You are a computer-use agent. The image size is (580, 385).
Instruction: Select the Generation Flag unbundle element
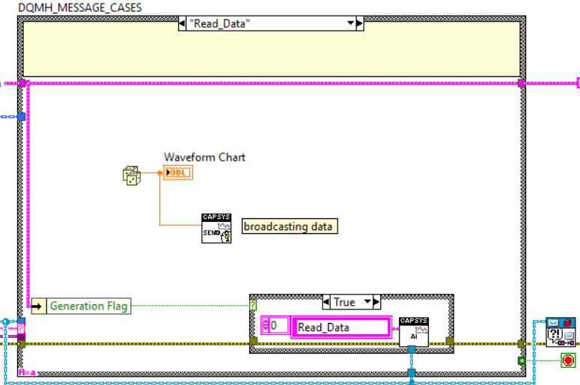(x=88, y=306)
